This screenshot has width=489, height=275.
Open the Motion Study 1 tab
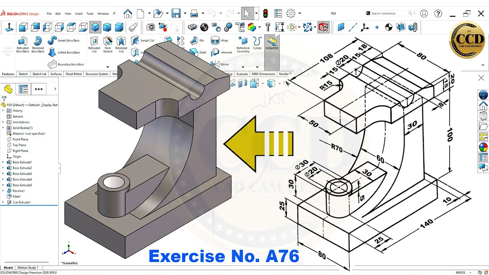[28, 268]
